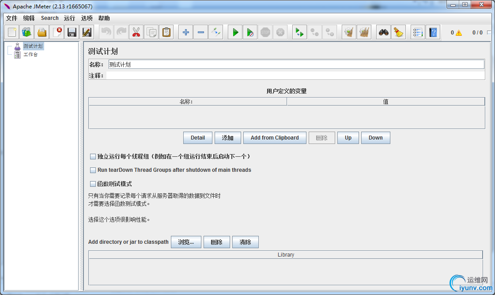The width and height of the screenshot is (495, 295).
Task: Click the Undo arrow icon
Action: [106, 32]
